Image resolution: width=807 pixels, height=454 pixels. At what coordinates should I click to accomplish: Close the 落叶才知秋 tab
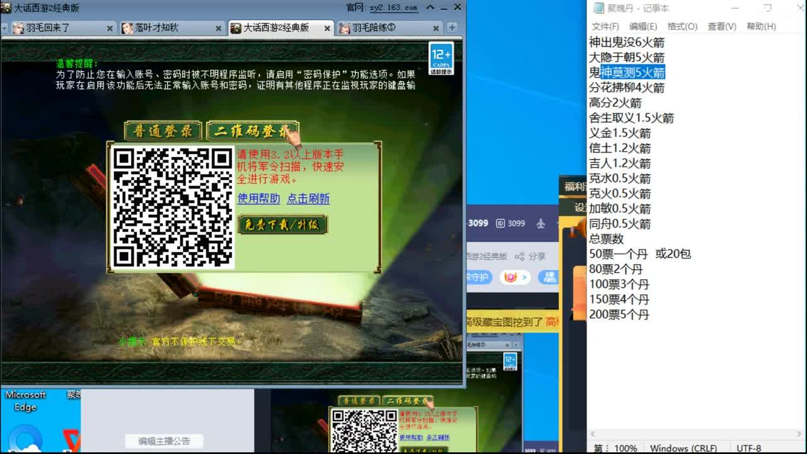point(219,28)
